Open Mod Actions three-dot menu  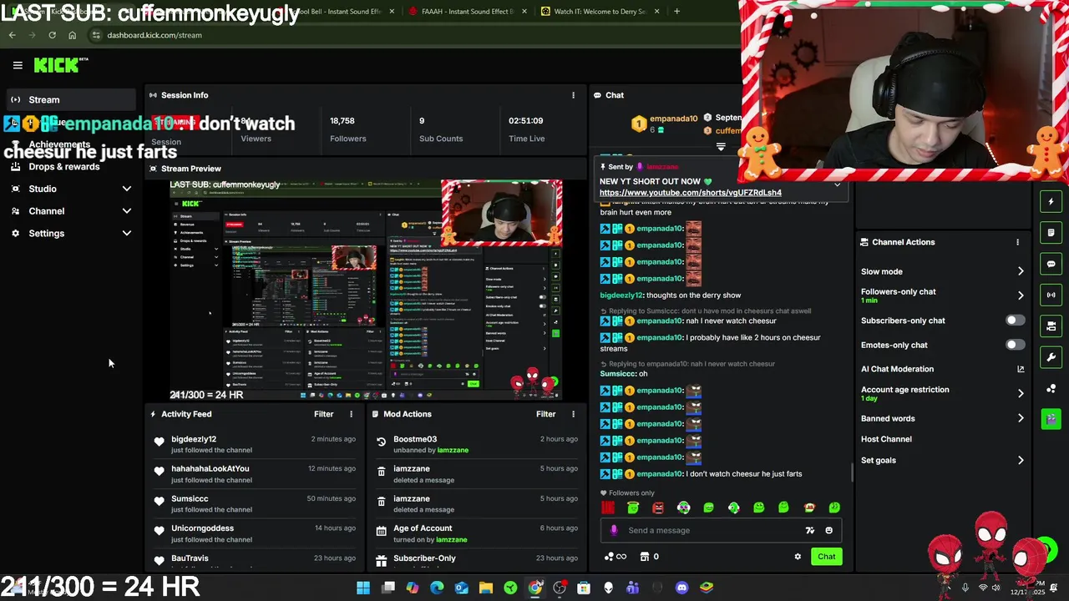pos(573,414)
